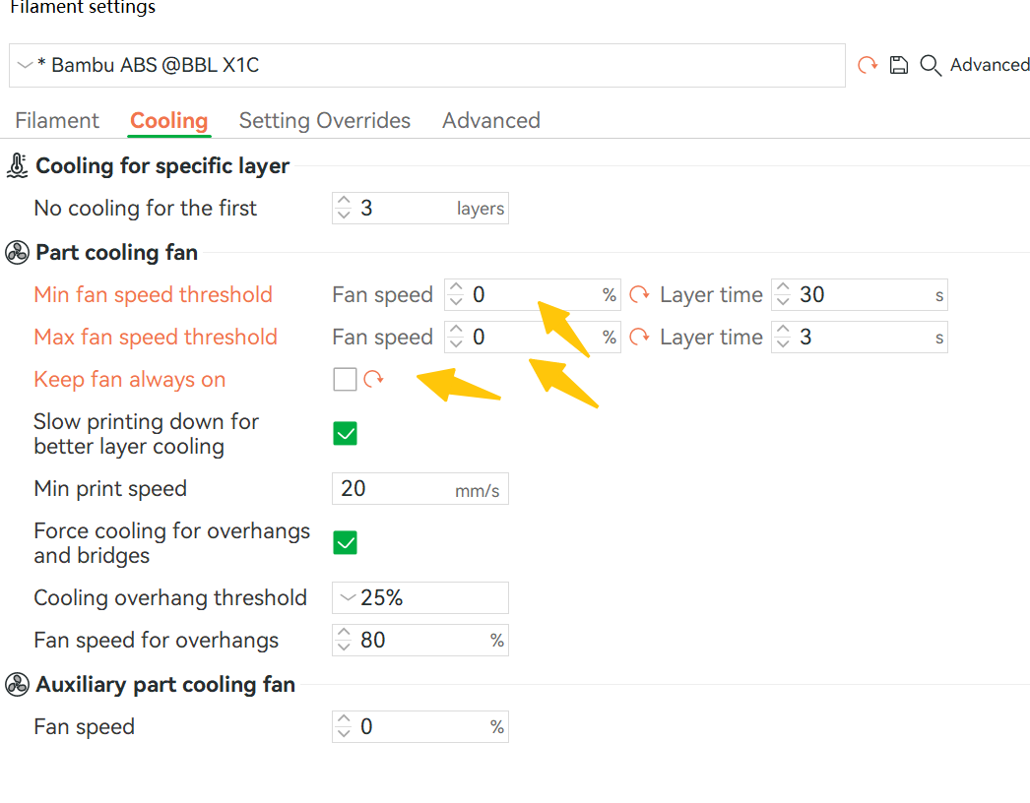Click the Part cooling fan section icon
The image size is (1030, 803).
(16, 252)
